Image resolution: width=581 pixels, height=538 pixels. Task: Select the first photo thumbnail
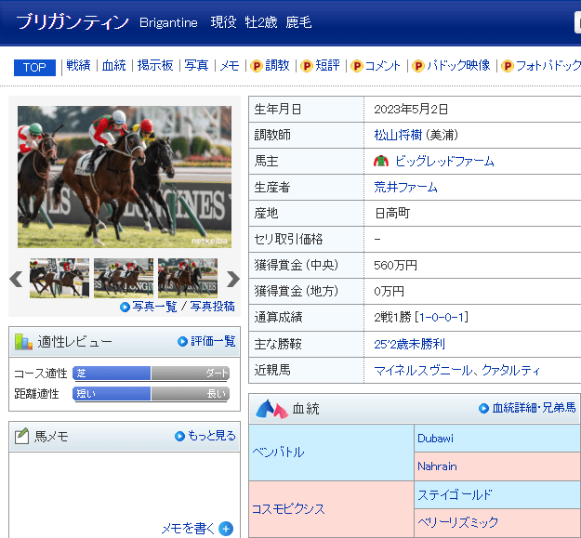(x=59, y=278)
